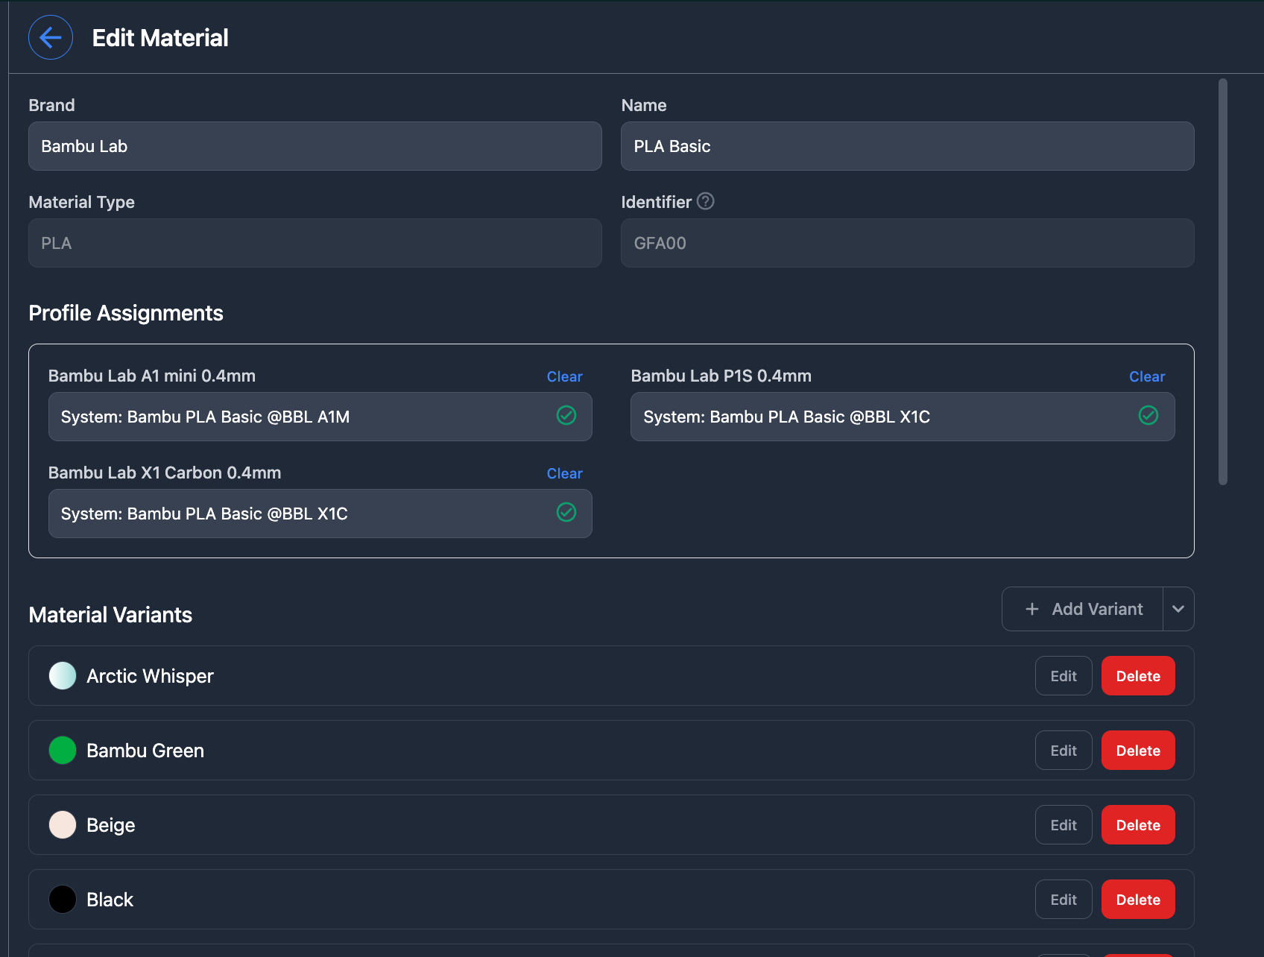1264x957 pixels.
Task: Delete the Black variant
Action: [x=1137, y=900]
